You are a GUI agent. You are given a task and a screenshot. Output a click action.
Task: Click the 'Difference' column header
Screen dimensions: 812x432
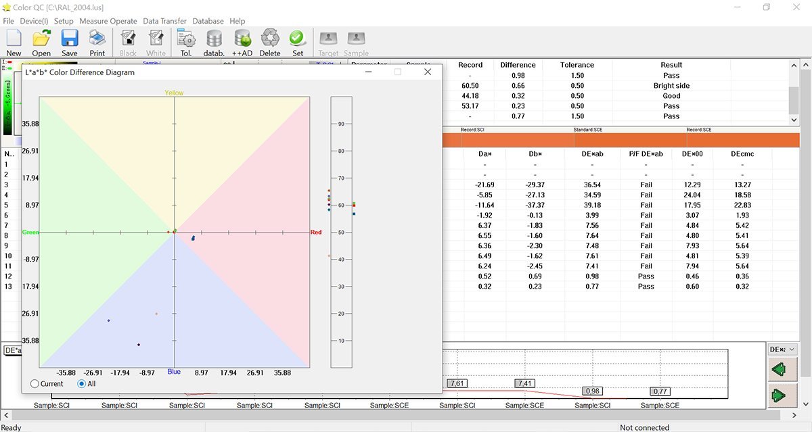[518, 65]
